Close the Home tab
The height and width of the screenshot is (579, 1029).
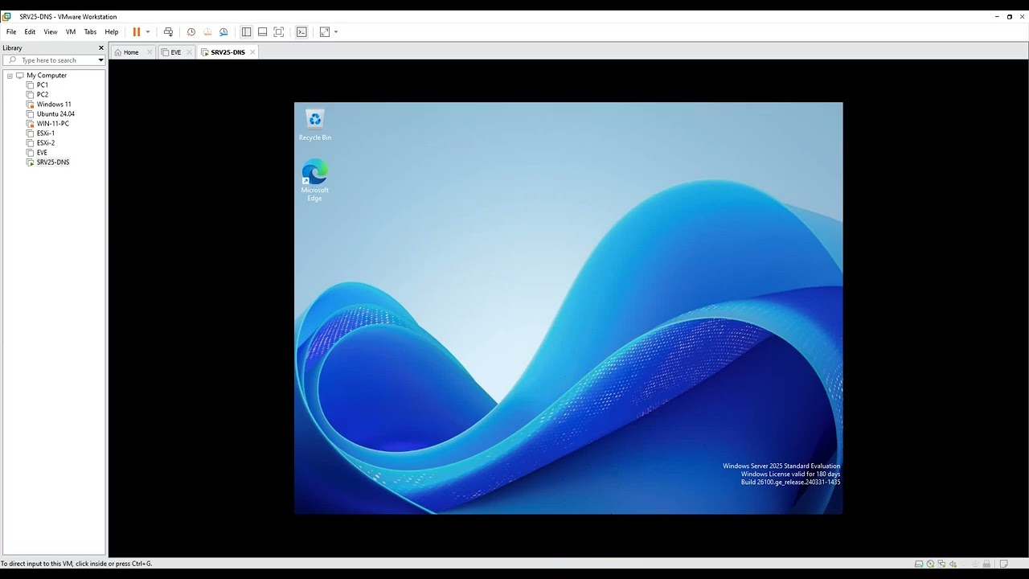[150, 52]
